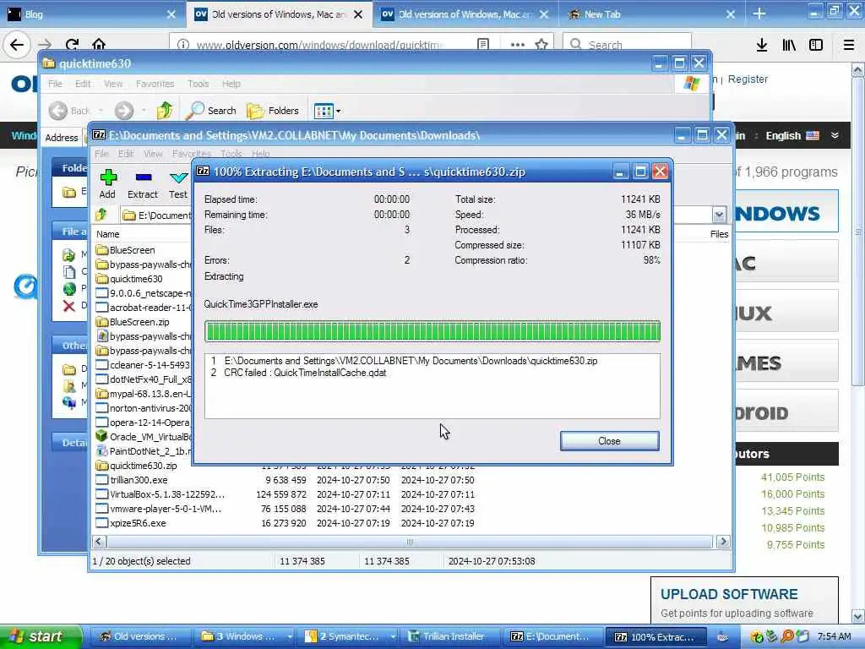Open the Firefox library icon

pyautogui.click(x=789, y=45)
